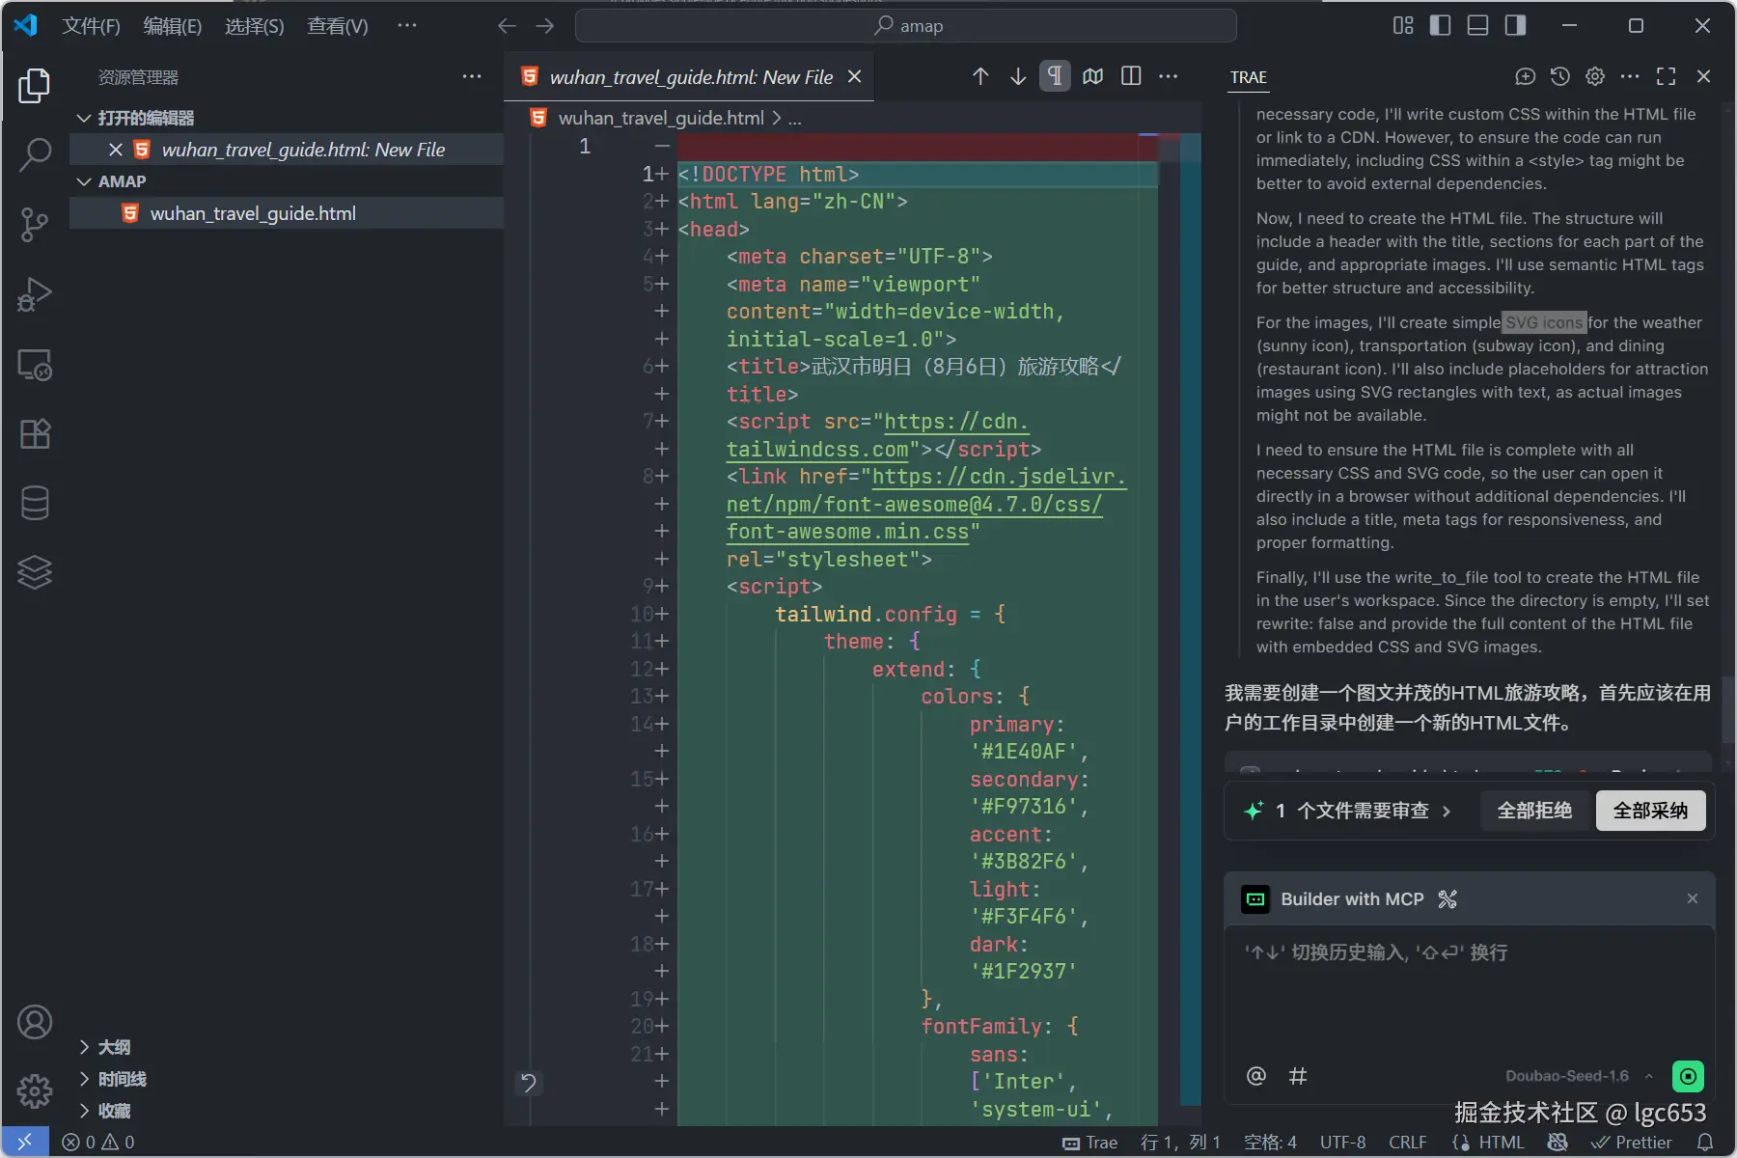Open the Accounts menu

35,1022
